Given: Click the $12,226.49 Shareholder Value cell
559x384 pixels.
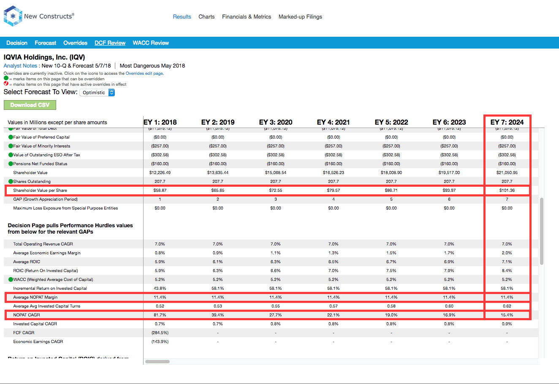Looking at the screenshot, I should [160, 172].
